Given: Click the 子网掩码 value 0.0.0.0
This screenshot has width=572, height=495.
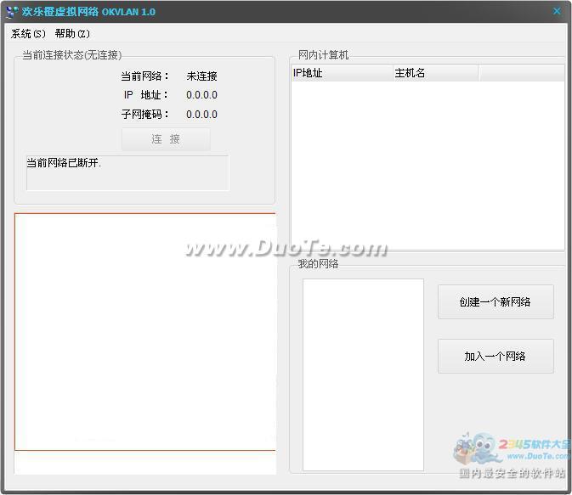Looking at the screenshot, I should click(x=201, y=115).
